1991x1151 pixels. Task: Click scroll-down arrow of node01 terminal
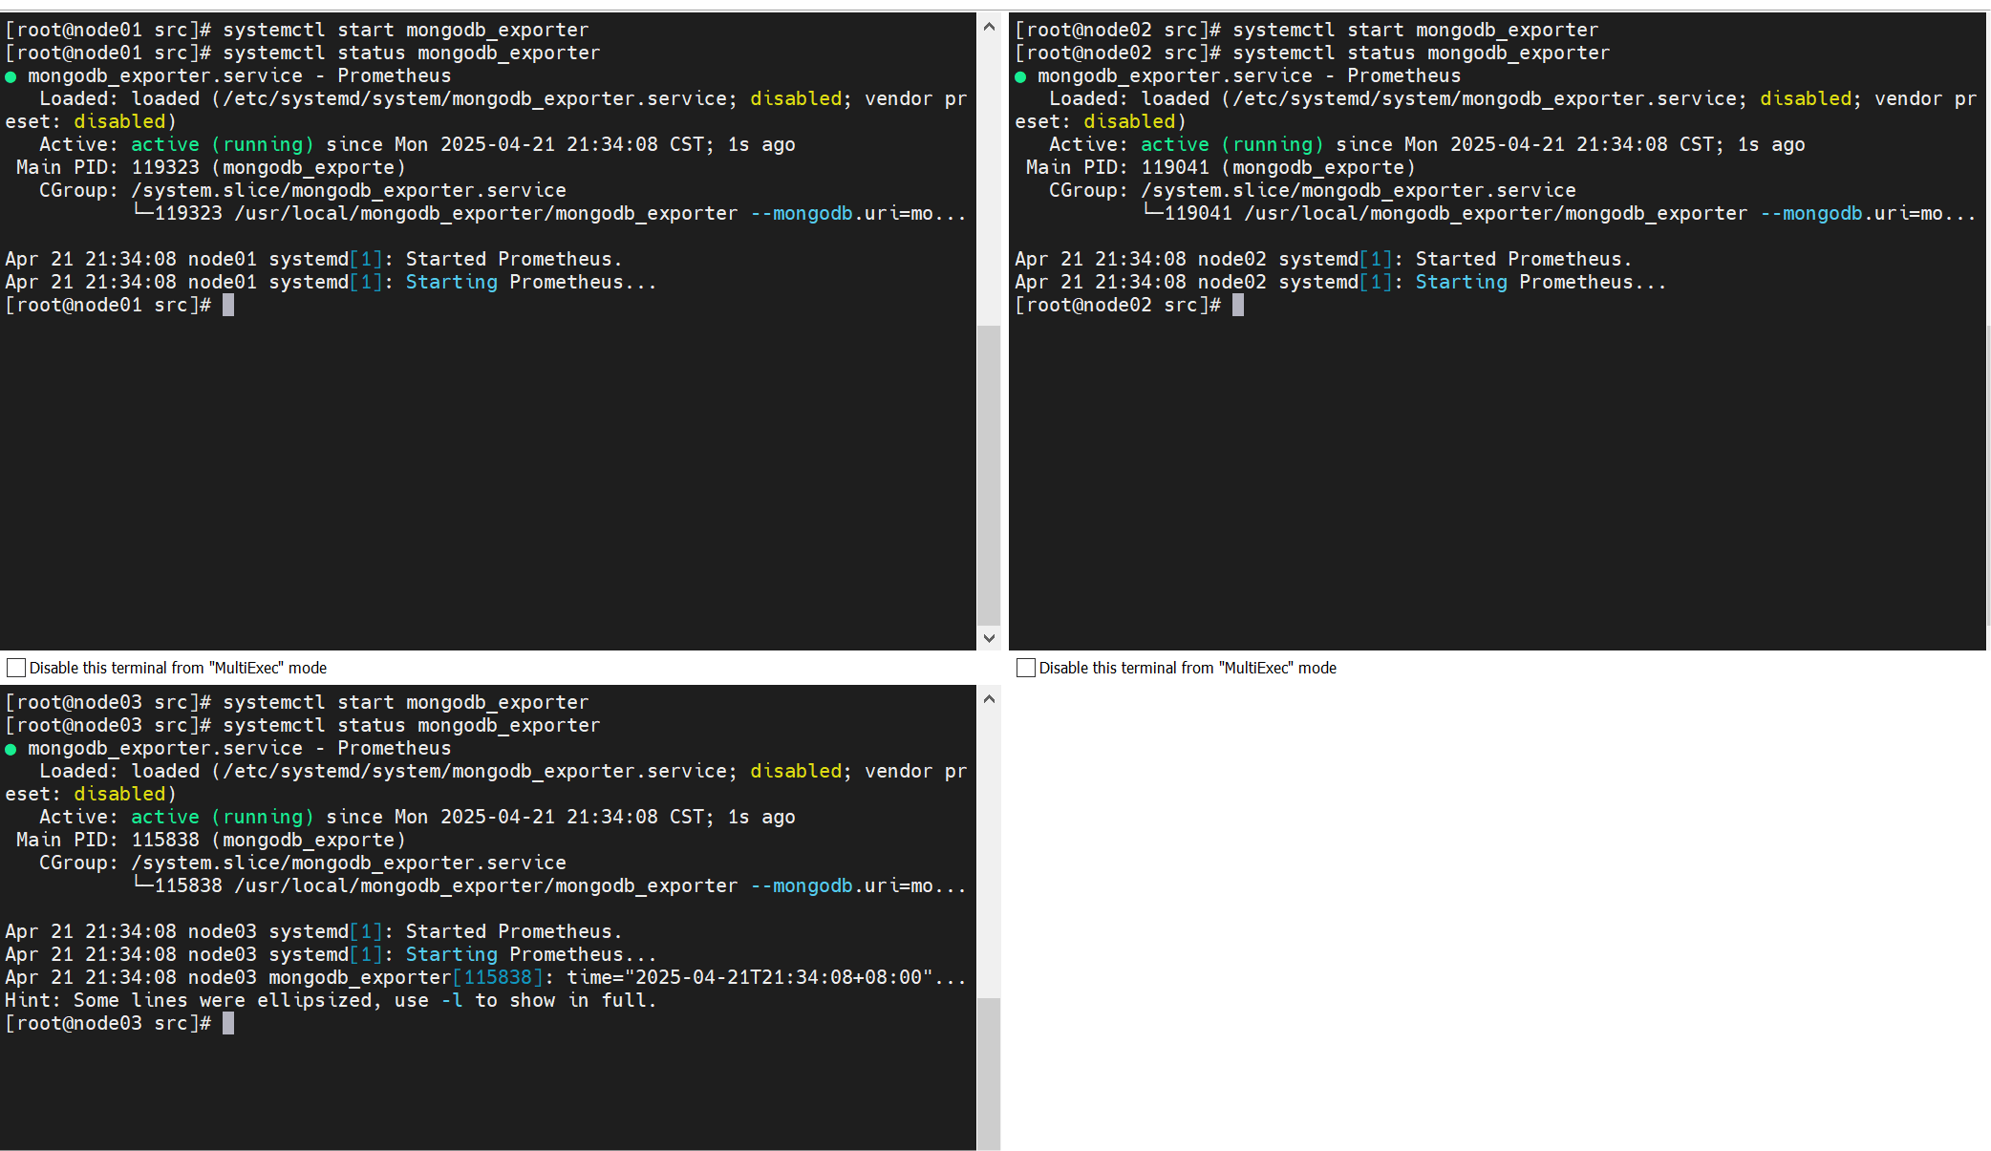pyautogui.click(x=989, y=638)
